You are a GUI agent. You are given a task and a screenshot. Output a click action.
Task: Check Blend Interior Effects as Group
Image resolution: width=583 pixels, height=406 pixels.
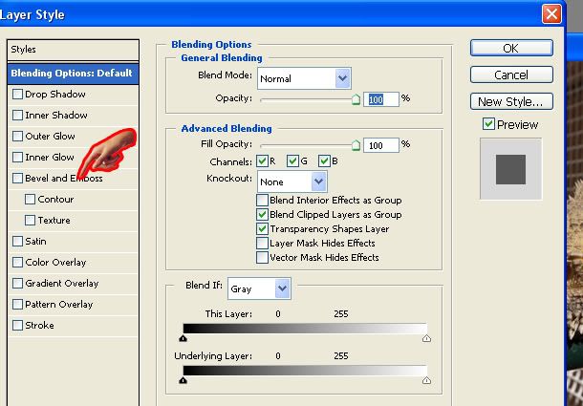pos(262,200)
